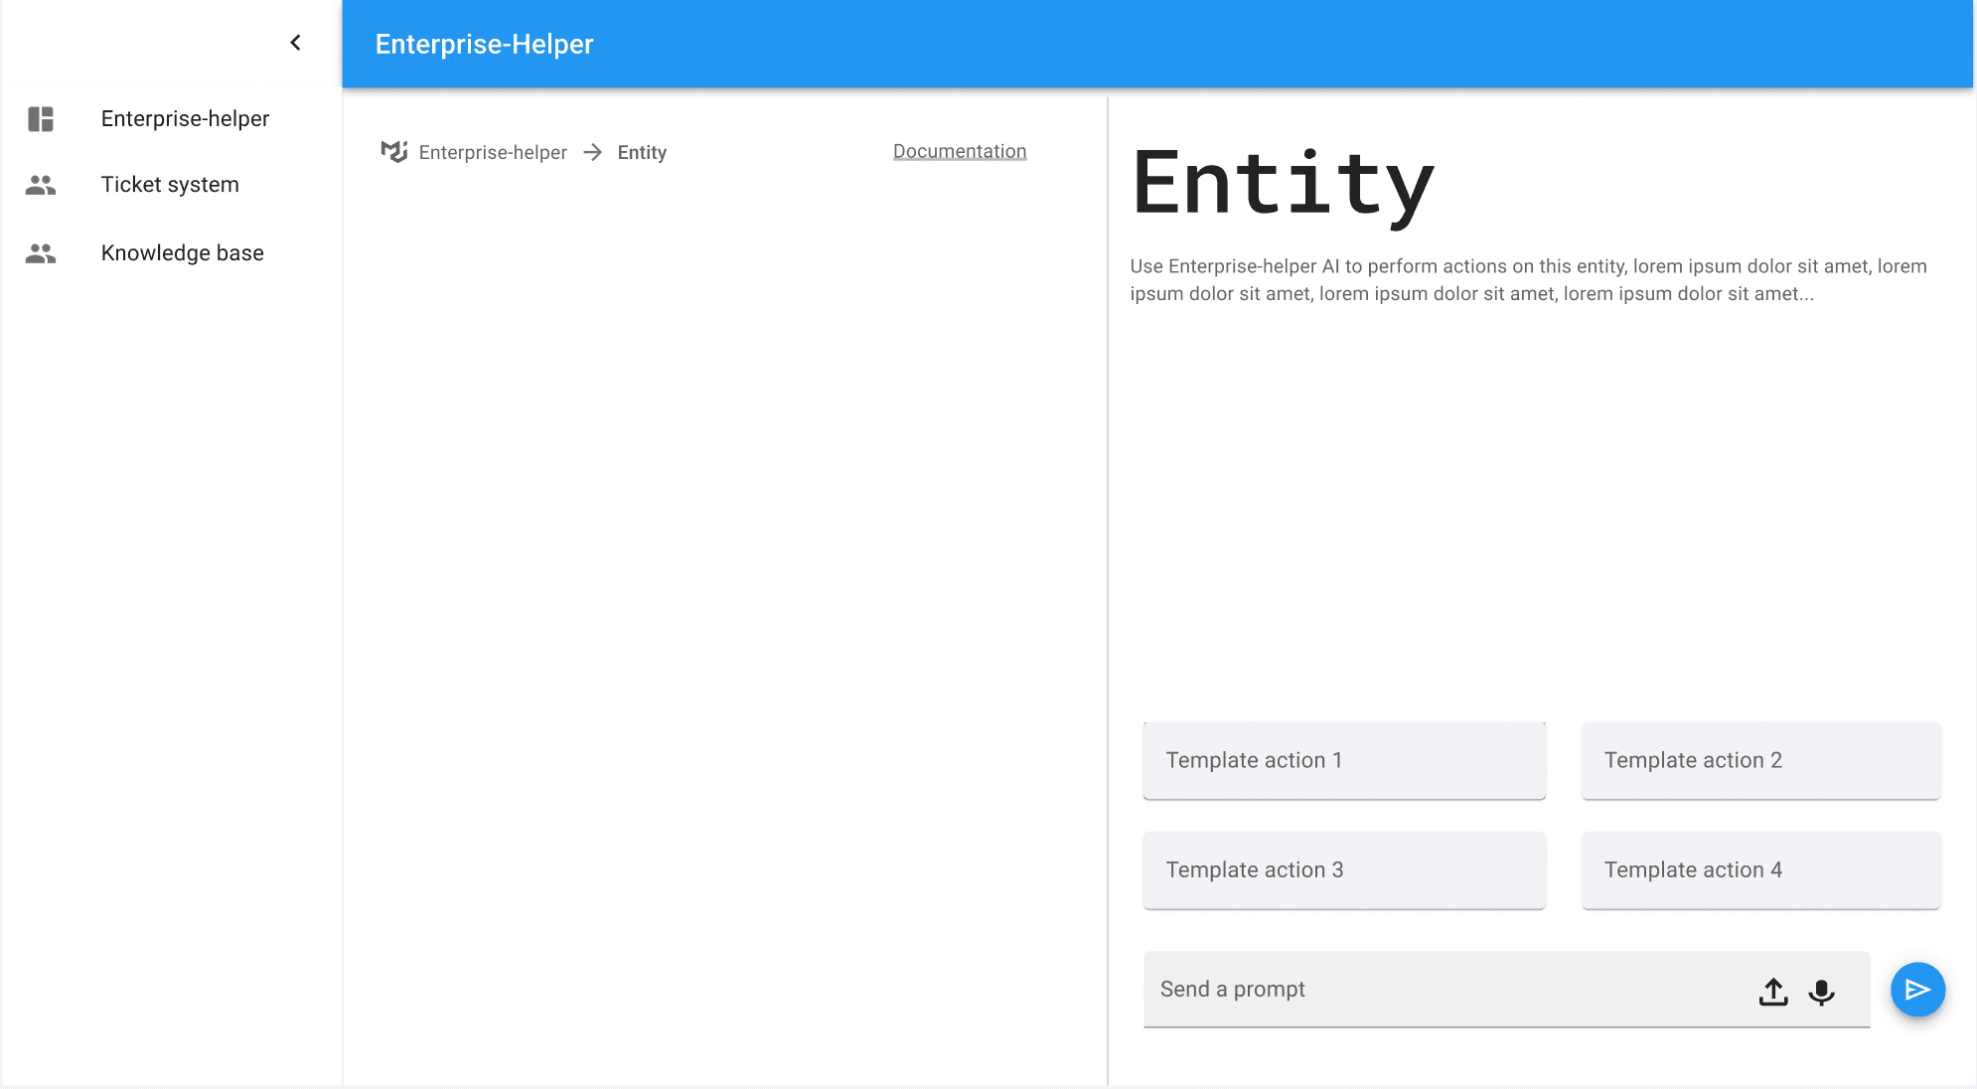This screenshot has height=1089, width=1977.
Task: Click the breadcrumb arrow separator icon
Action: tap(593, 152)
